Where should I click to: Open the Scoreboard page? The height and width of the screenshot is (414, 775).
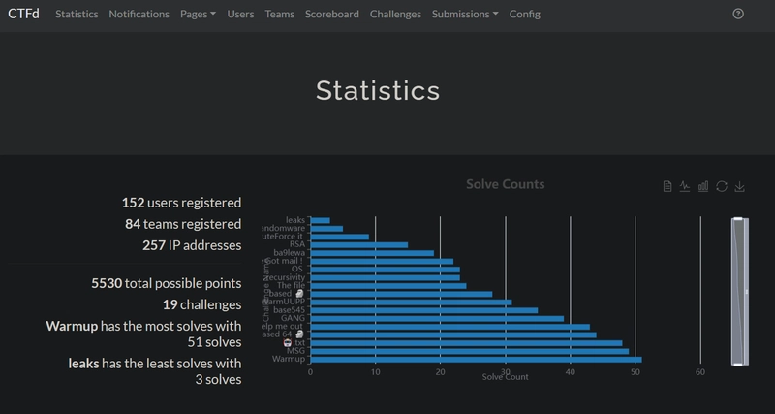(x=331, y=15)
